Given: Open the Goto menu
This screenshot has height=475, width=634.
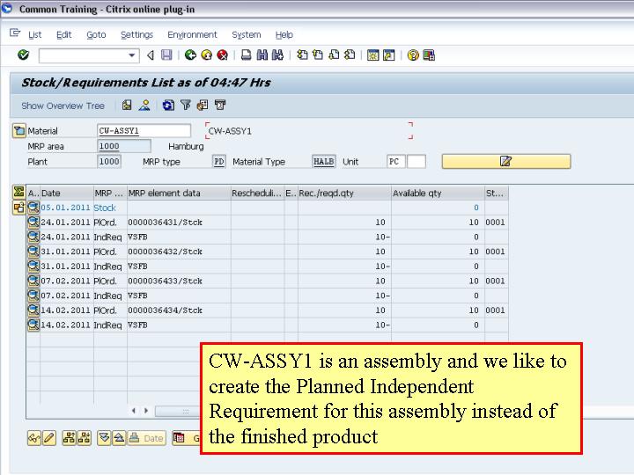Looking at the screenshot, I should [96, 34].
